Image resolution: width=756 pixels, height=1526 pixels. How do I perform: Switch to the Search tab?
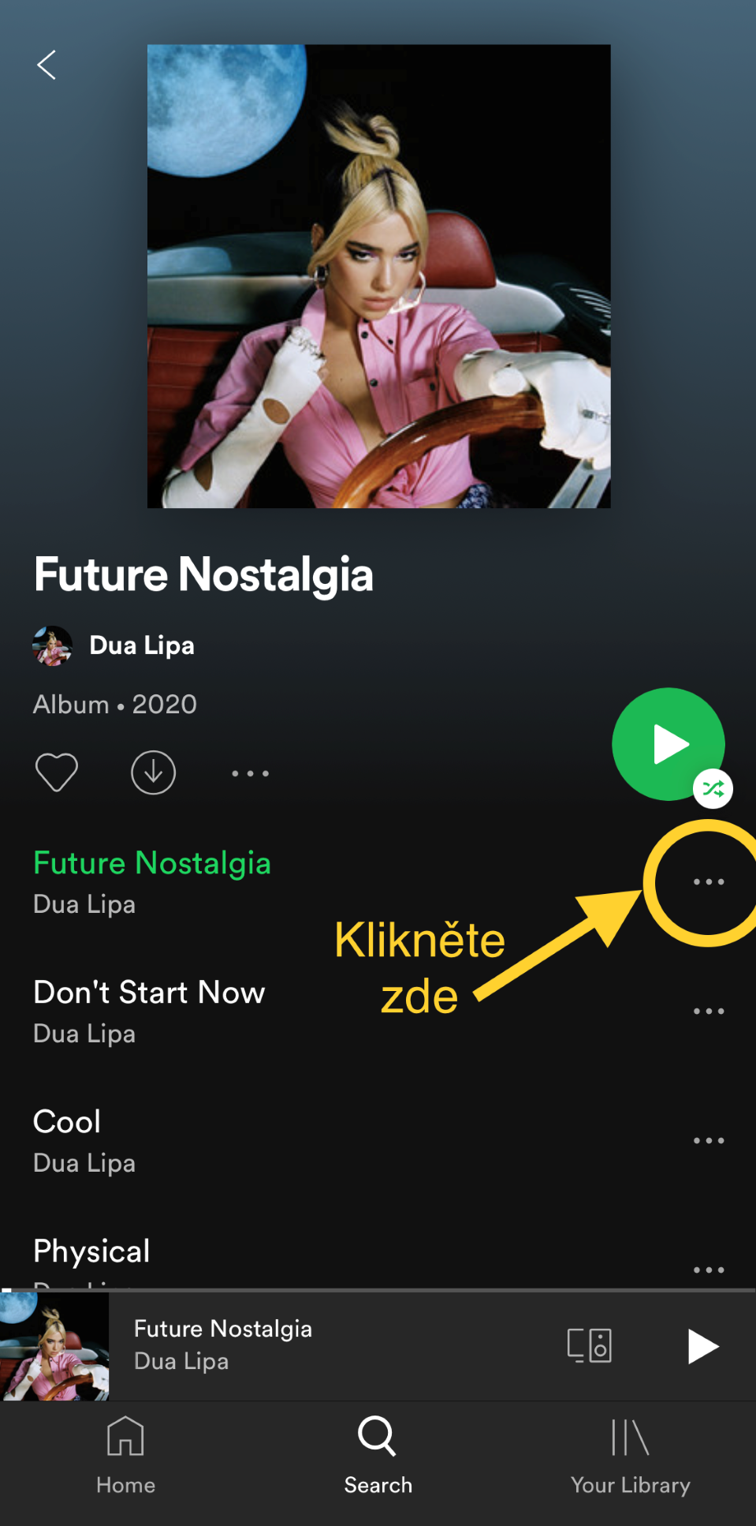pyautogui.click(x=378, y=1456)
